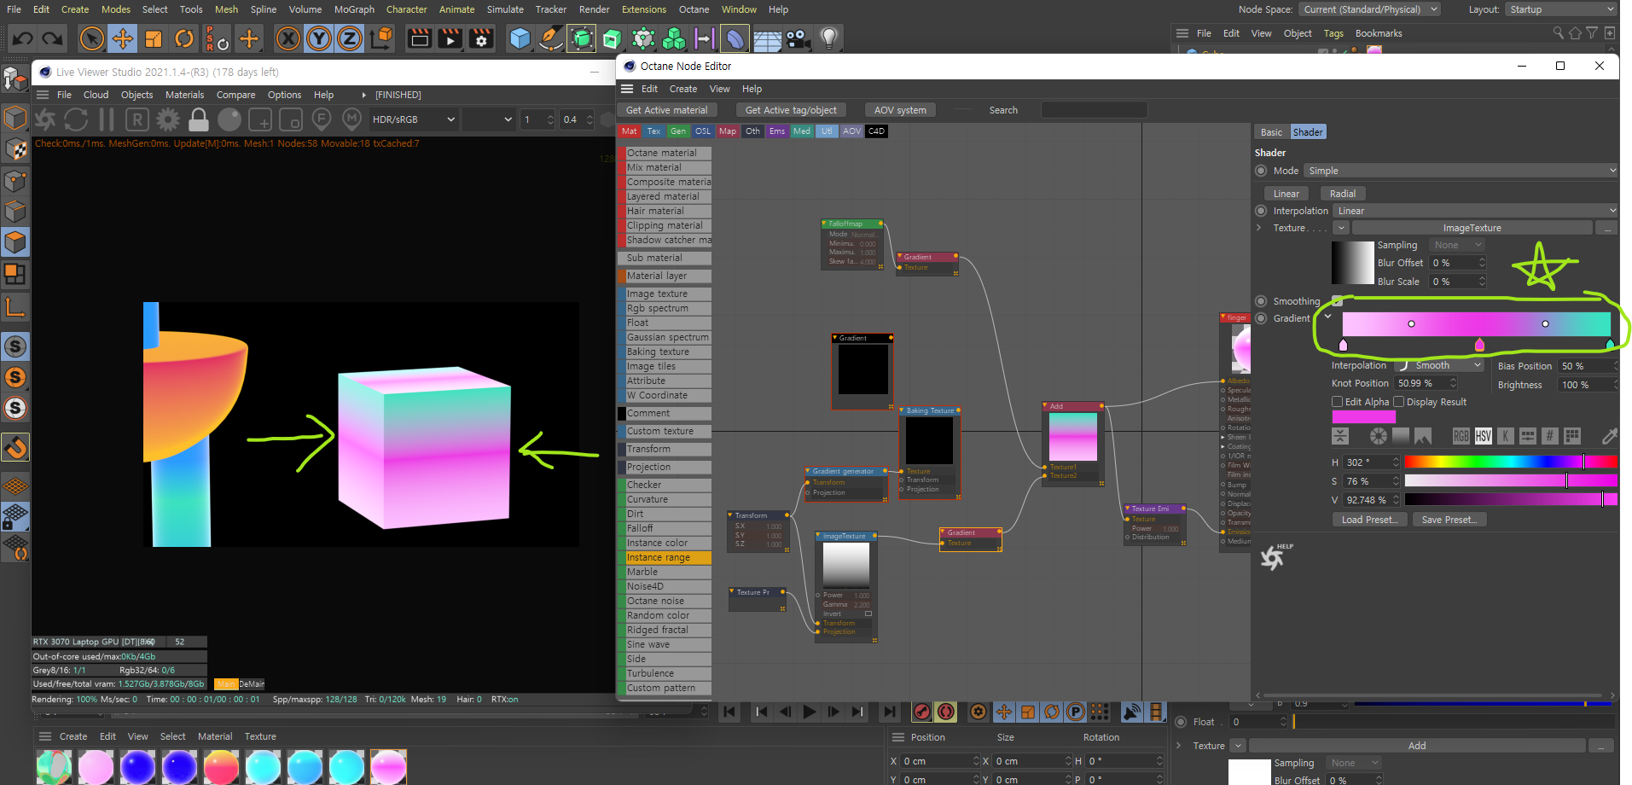Click the Record Active Objects key icon
Viewport: 1632px width, 785px height.
tap(922, 712)
